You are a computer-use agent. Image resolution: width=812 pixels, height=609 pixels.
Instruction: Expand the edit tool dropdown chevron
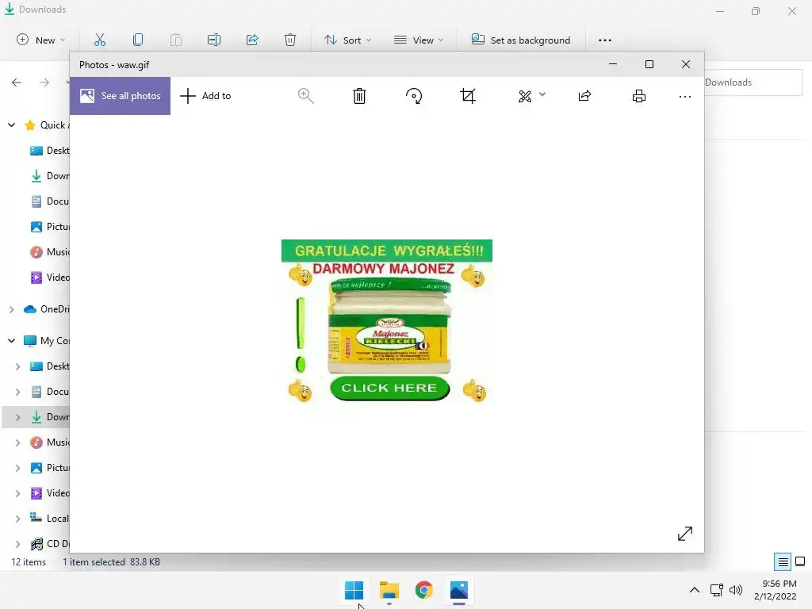point(542,94)
